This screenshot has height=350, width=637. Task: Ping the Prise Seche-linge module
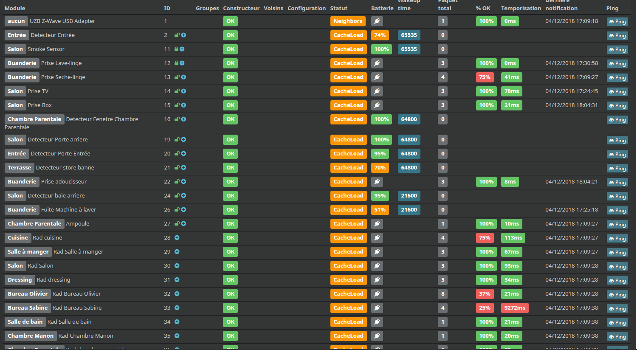(617, 78)
